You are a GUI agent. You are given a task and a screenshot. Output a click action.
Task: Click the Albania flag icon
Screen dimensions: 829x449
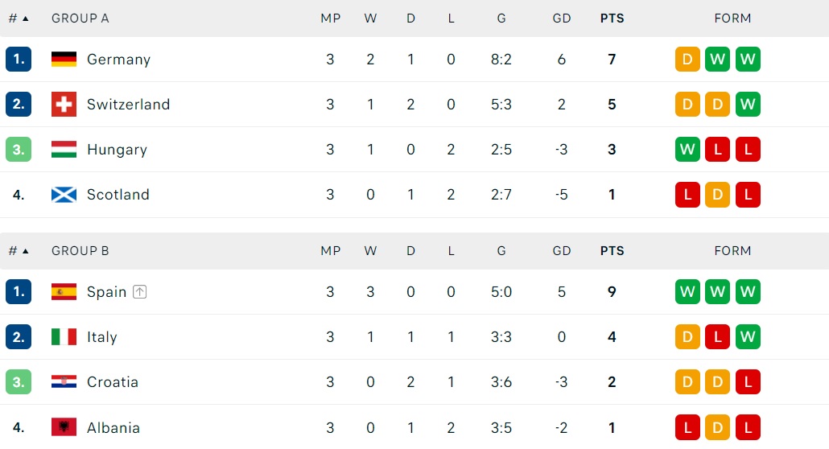(x=64, y=427)
